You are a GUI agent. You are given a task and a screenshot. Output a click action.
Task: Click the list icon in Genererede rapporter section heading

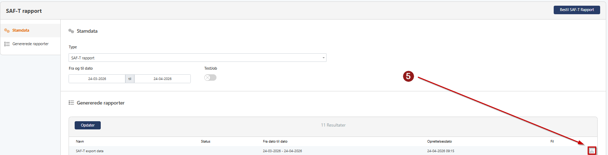click(71, 103)
